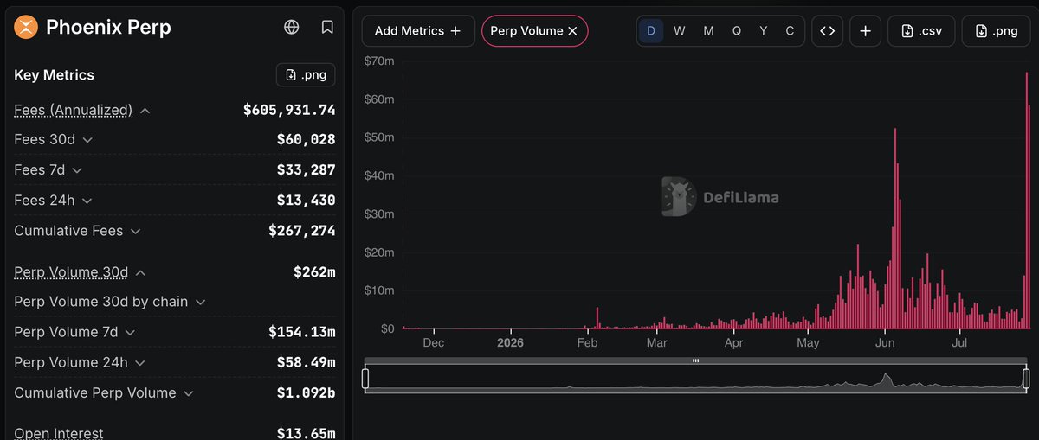The width and height of the screenshot is (1039, 440).
Task: Click the $1.092b cumulative volume value
Action: pyautogui.click(x=306, y=393)
